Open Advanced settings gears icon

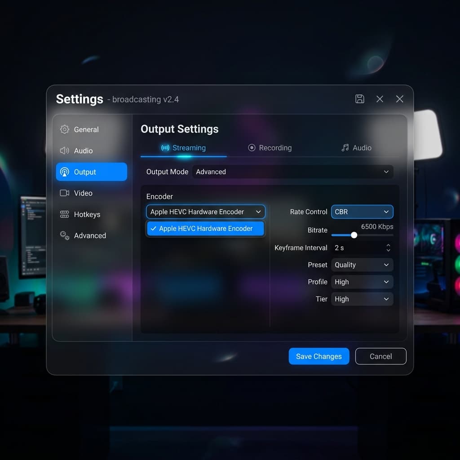point(63,235)
